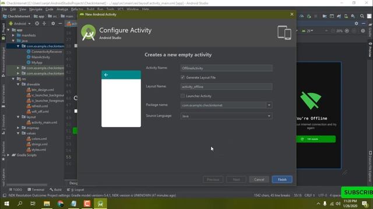Viewport: 373px width, 209px height.
Task: Select MyApp class in project tree
Action: pyautogui.click(x=34, y=63)
